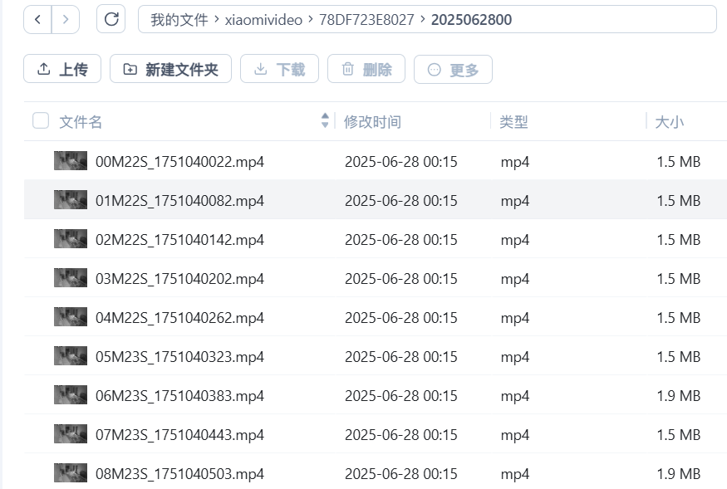Open the 更多 more options button
This screenshot has height=489, width=727.
pyautogui.click(x=453, y=70)
